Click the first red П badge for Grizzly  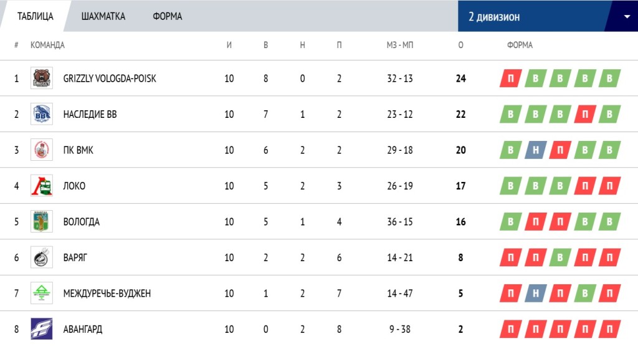point(511,78)
